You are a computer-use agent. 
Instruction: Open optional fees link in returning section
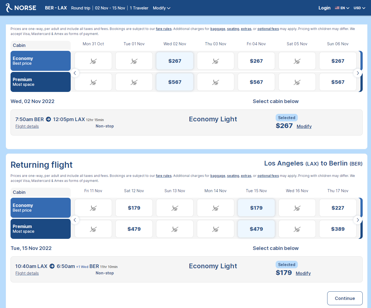point(268,176)
